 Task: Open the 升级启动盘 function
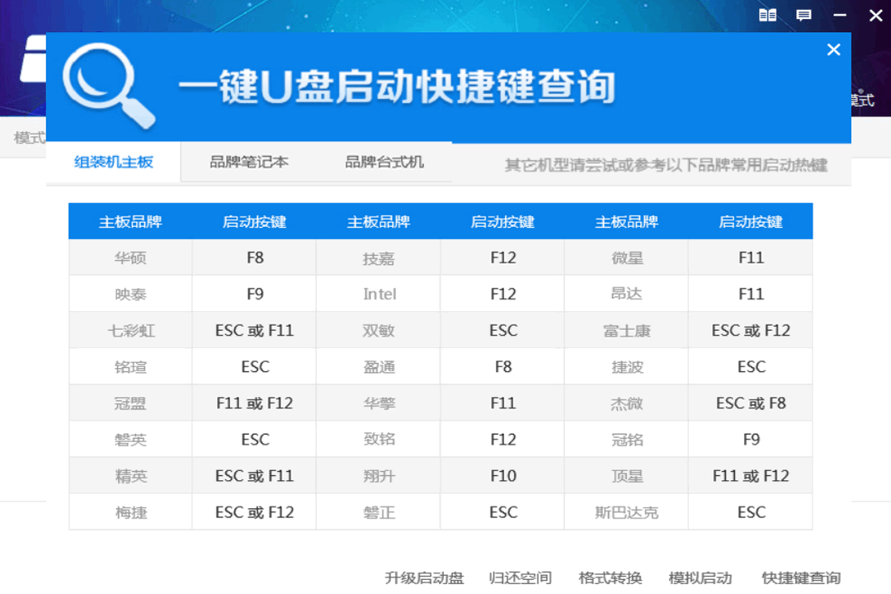(426, 577)
